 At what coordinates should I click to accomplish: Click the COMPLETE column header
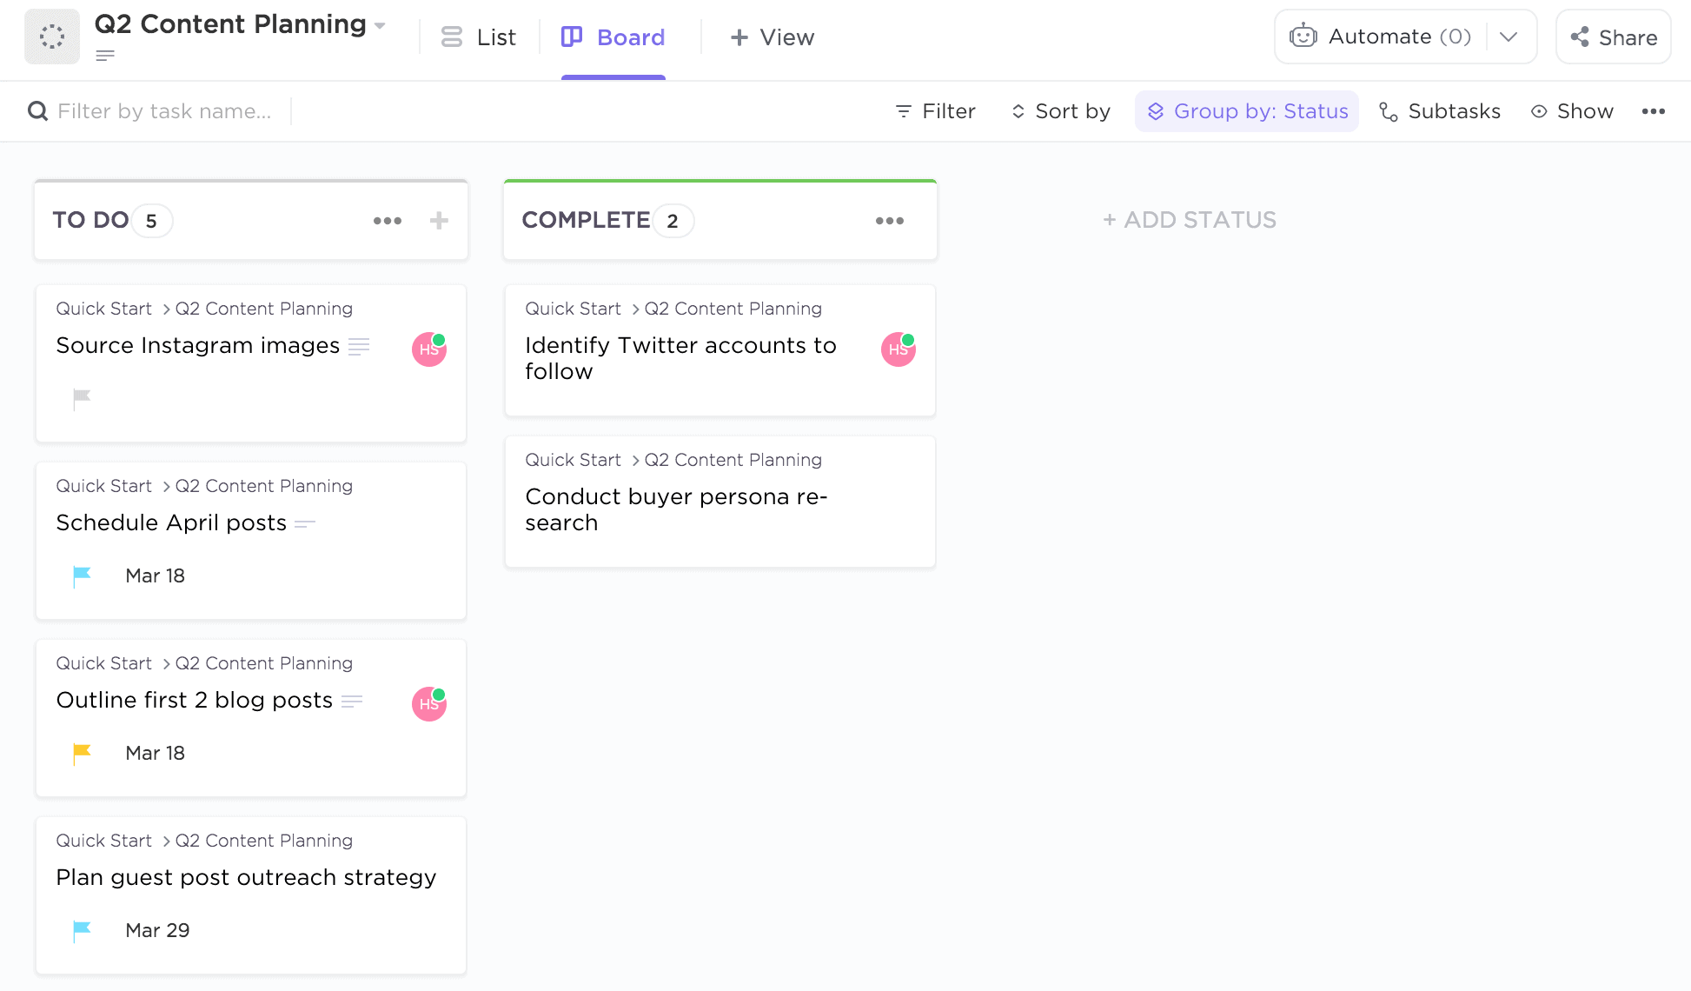point(720,220)
